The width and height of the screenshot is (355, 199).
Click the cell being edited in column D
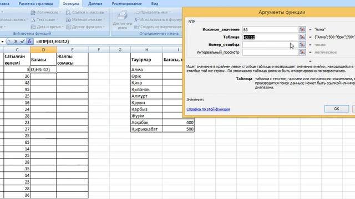pos(43,70)
